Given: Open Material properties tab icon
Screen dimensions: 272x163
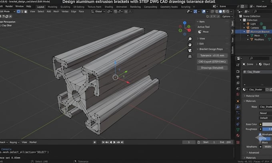Looking at the screenshot, I should click(x=238, y=136).
